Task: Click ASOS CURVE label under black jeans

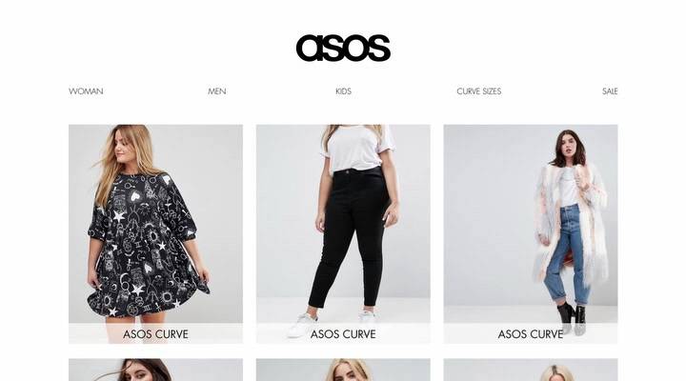Action: [x=343, y=334]
